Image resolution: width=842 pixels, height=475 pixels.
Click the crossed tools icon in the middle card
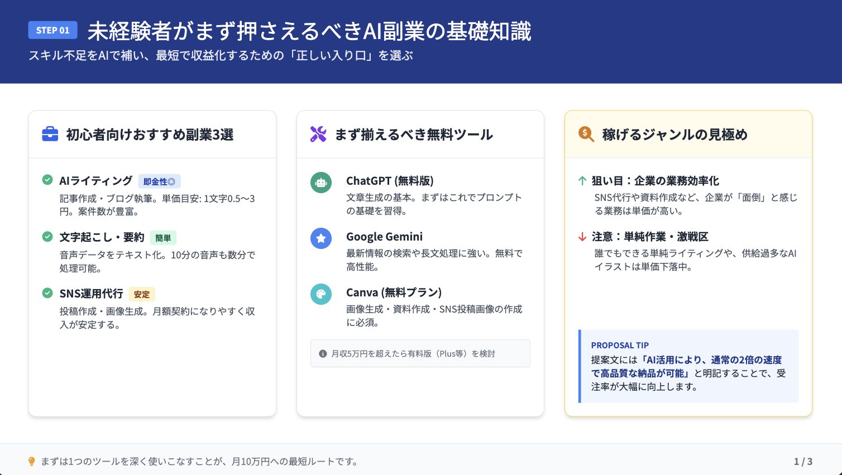click(x=318, y=135)
